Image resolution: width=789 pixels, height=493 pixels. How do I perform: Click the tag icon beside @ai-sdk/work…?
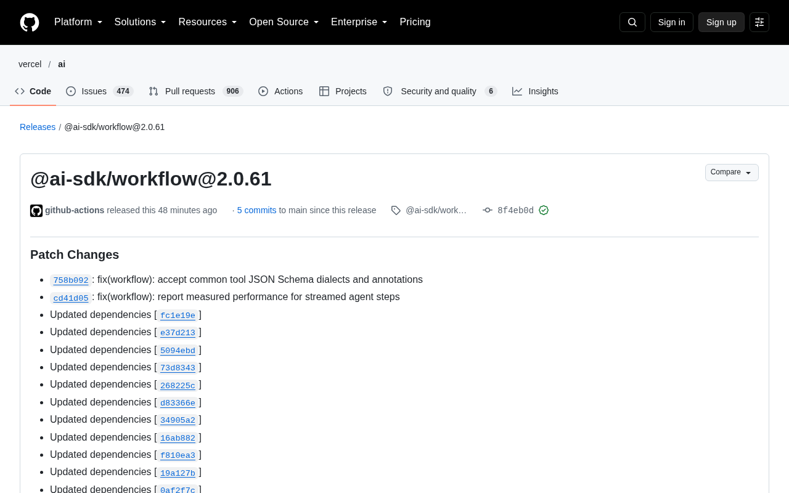[396, 211]
